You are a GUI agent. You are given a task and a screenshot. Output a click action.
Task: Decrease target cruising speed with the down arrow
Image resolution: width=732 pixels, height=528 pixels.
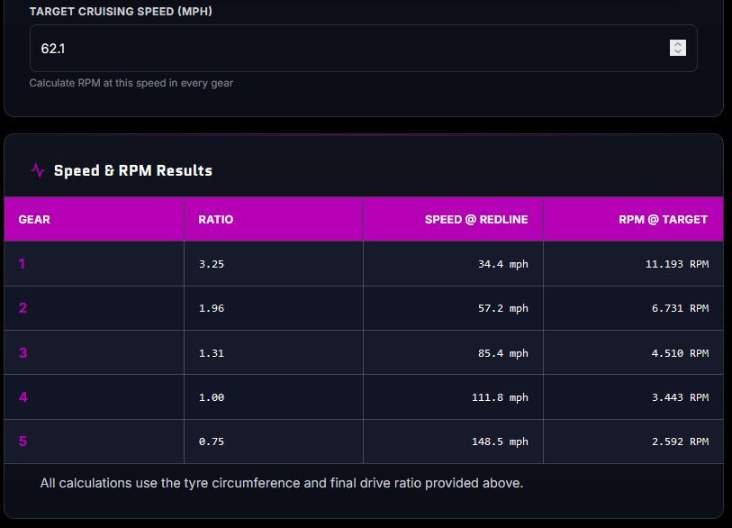click(678, 51)
